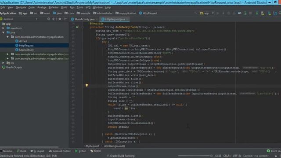Open the SDK Manager icon
This screenshot has height=158, width=281.
pos(269,13)
